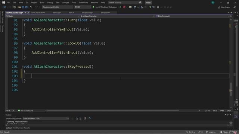Open the Development Editor configuration dropdown
This screenshot has height=134, width=239.
(x=58, y=7)
